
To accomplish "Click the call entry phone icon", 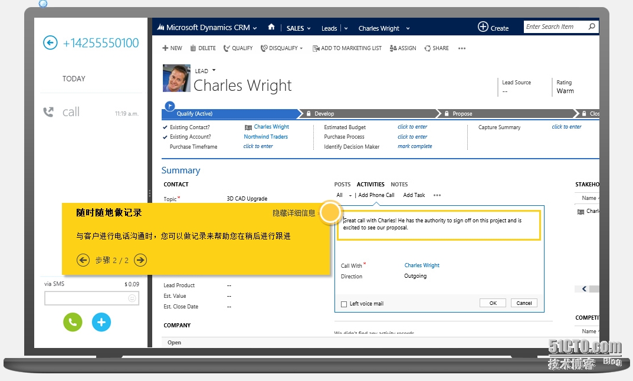I will pyautogui.click(x=48, y=112).
